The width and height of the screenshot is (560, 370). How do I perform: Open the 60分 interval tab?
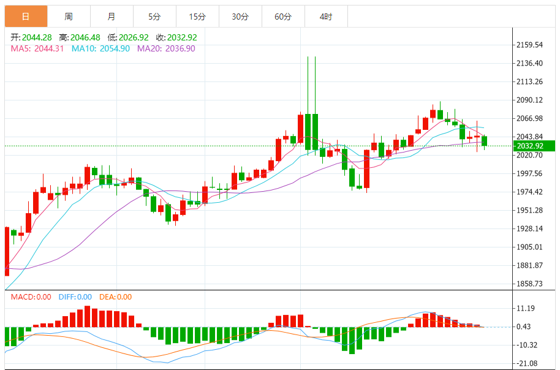[283, 17]
